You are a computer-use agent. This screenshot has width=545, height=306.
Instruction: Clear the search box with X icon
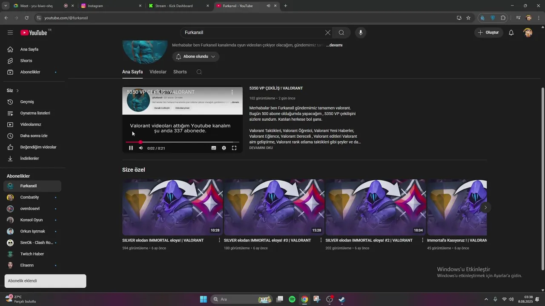click(x=328, y=33)
